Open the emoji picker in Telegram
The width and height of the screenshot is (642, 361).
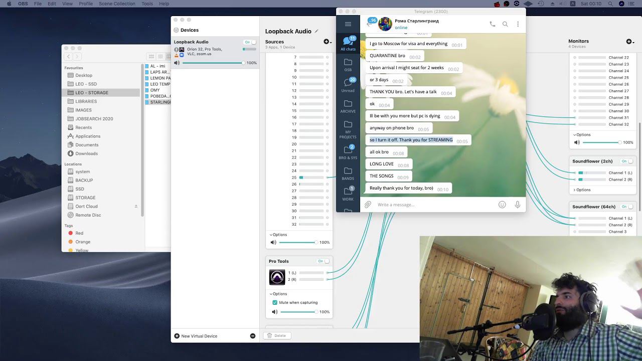(502, 205)
